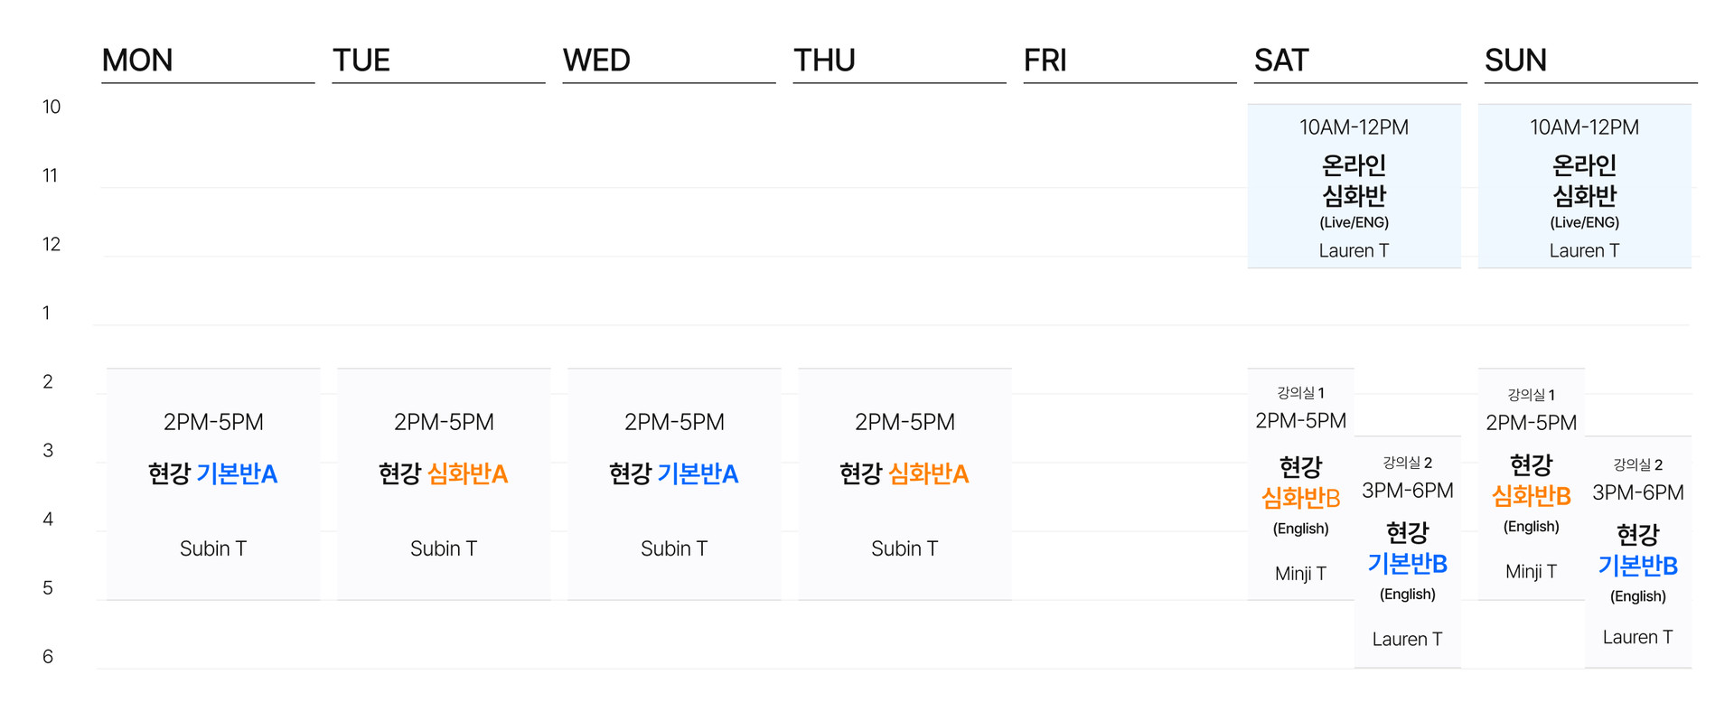The height and width of the screenshot is (712, 1734).
Task: Click Wednesday's 현강 기본반A class card
Action: 674,483
